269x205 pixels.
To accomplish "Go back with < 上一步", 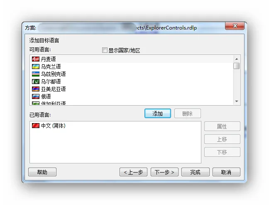I will (134, 172).
